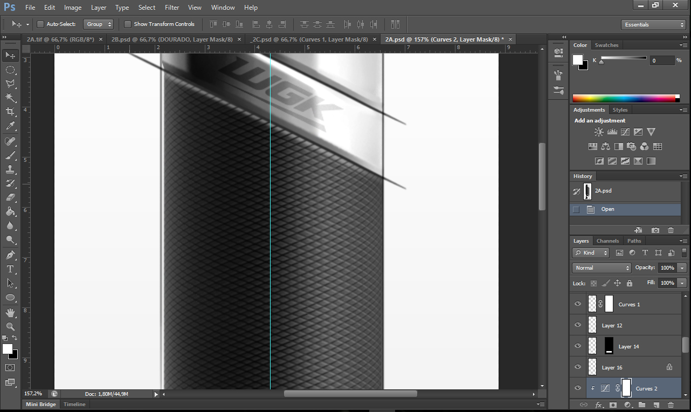Switch to the Channels tab

pos(607,241)
